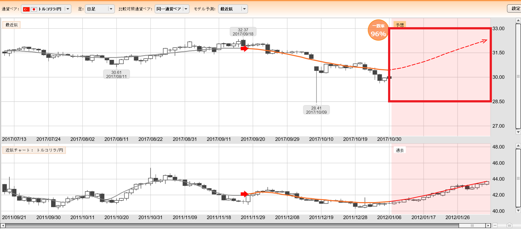Click the upper chart vertical scrollbar thumb
The image size is (521, 229).
click(x=518, y=76)
